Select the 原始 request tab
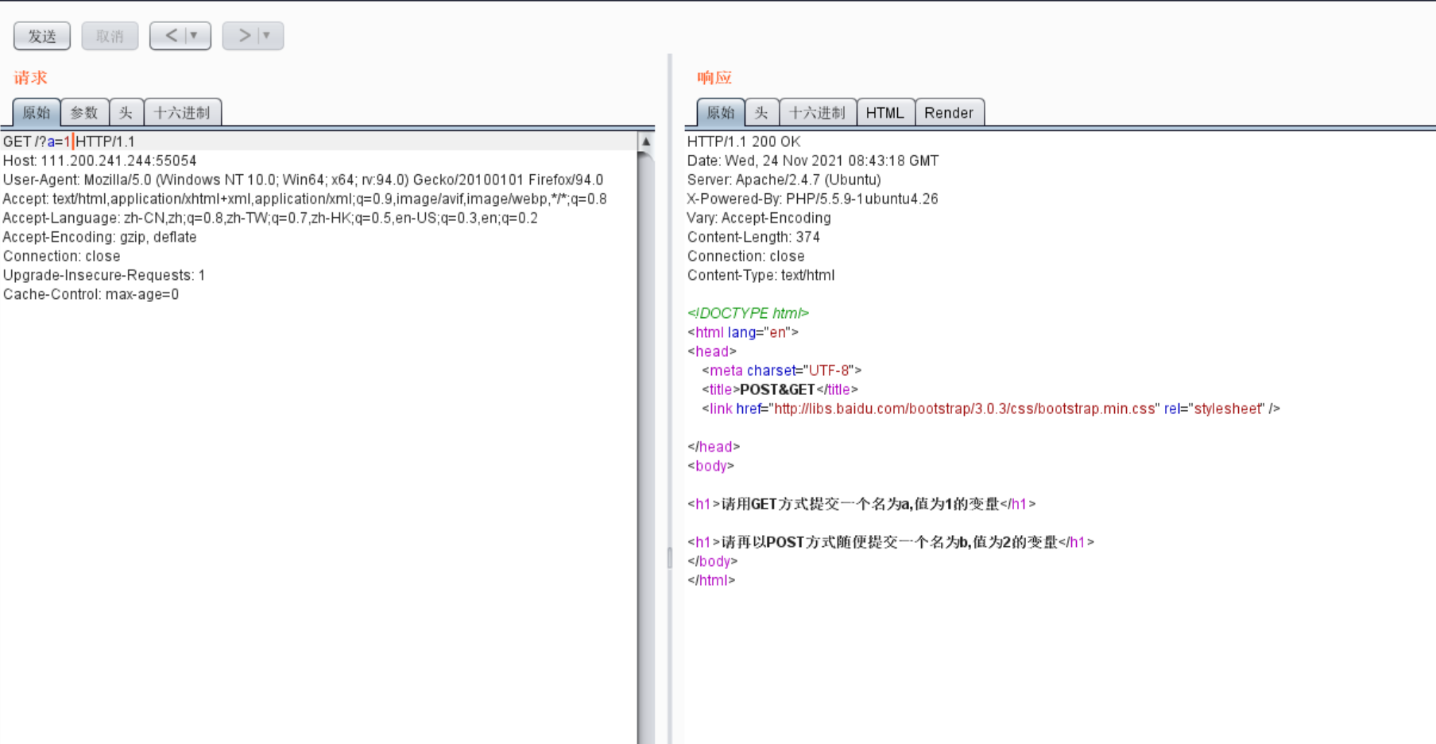 click(x=36, y=112)
